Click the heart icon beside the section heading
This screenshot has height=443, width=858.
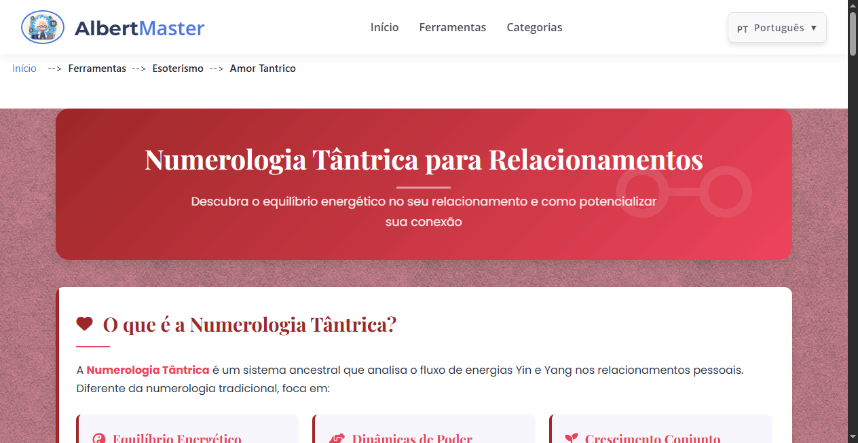tap(84, 323)
